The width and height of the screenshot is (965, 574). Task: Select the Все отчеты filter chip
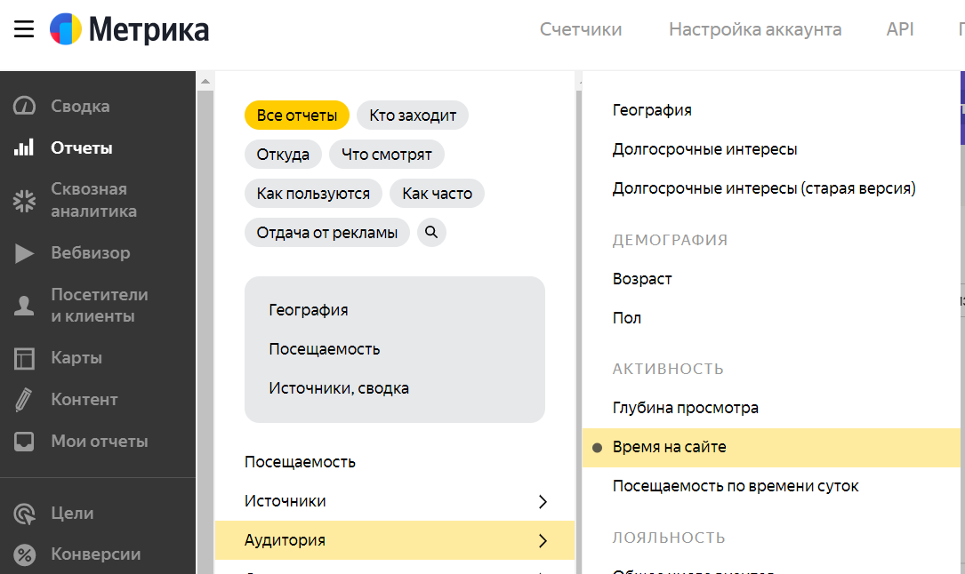(x=297, y=116)
